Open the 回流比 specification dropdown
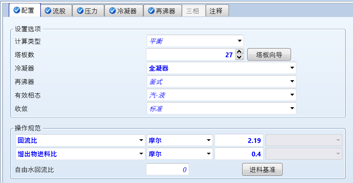Viewport: 353px width, 183px height. [x=141, y=140]
